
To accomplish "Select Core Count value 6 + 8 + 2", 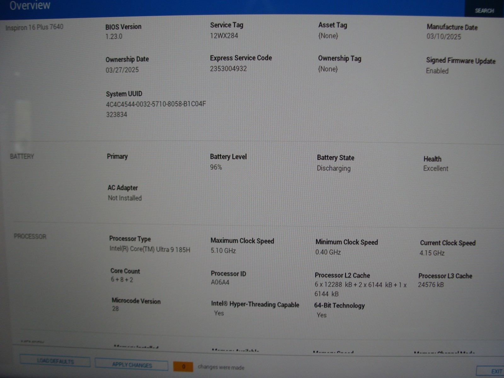I will (122, 279).
